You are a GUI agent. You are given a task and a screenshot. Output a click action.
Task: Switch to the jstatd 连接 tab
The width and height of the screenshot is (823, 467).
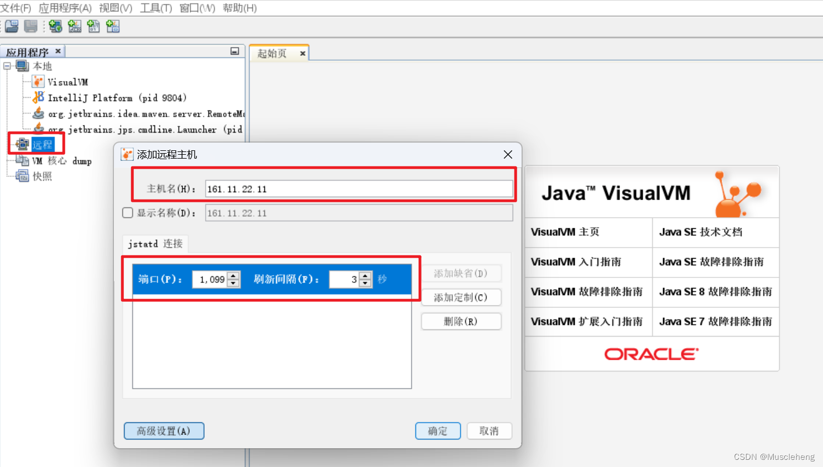pos(155,244)
